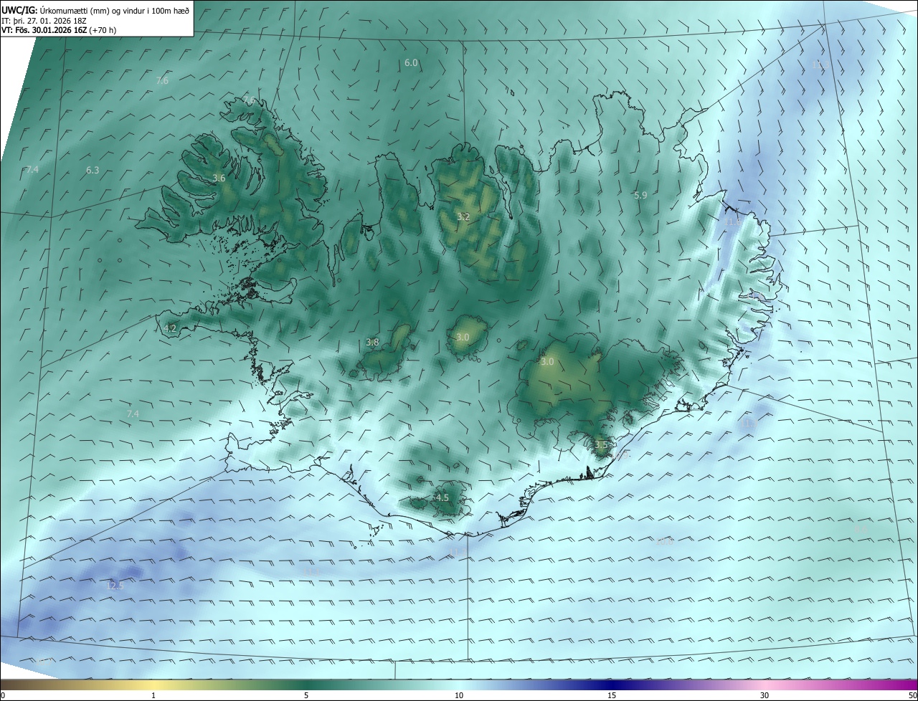Click the '6.0' value label
Viewport: 918px width, 701px height.
click(x=411, y=63)
